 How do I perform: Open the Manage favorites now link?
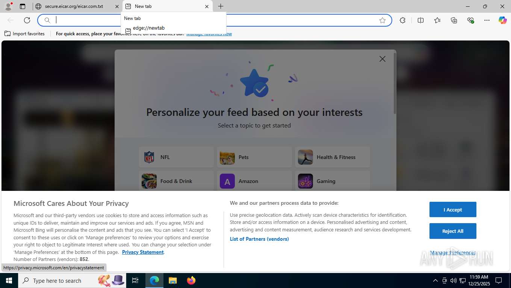tap(209, 34)
